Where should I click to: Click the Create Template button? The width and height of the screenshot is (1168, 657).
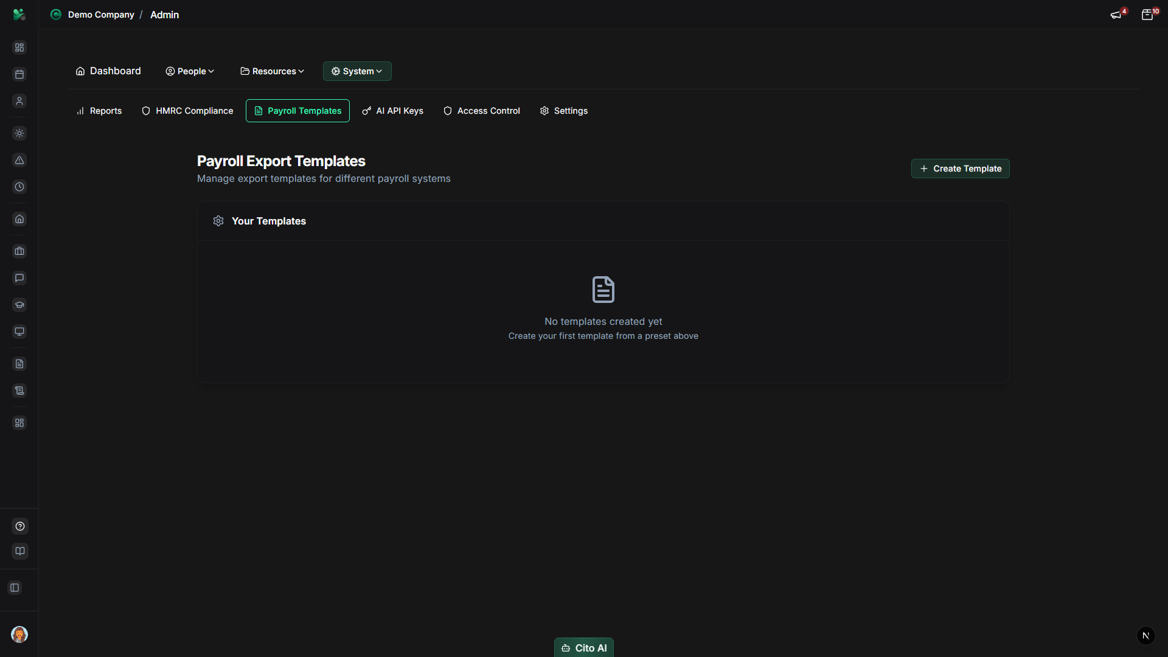click(x=960, y=169)
